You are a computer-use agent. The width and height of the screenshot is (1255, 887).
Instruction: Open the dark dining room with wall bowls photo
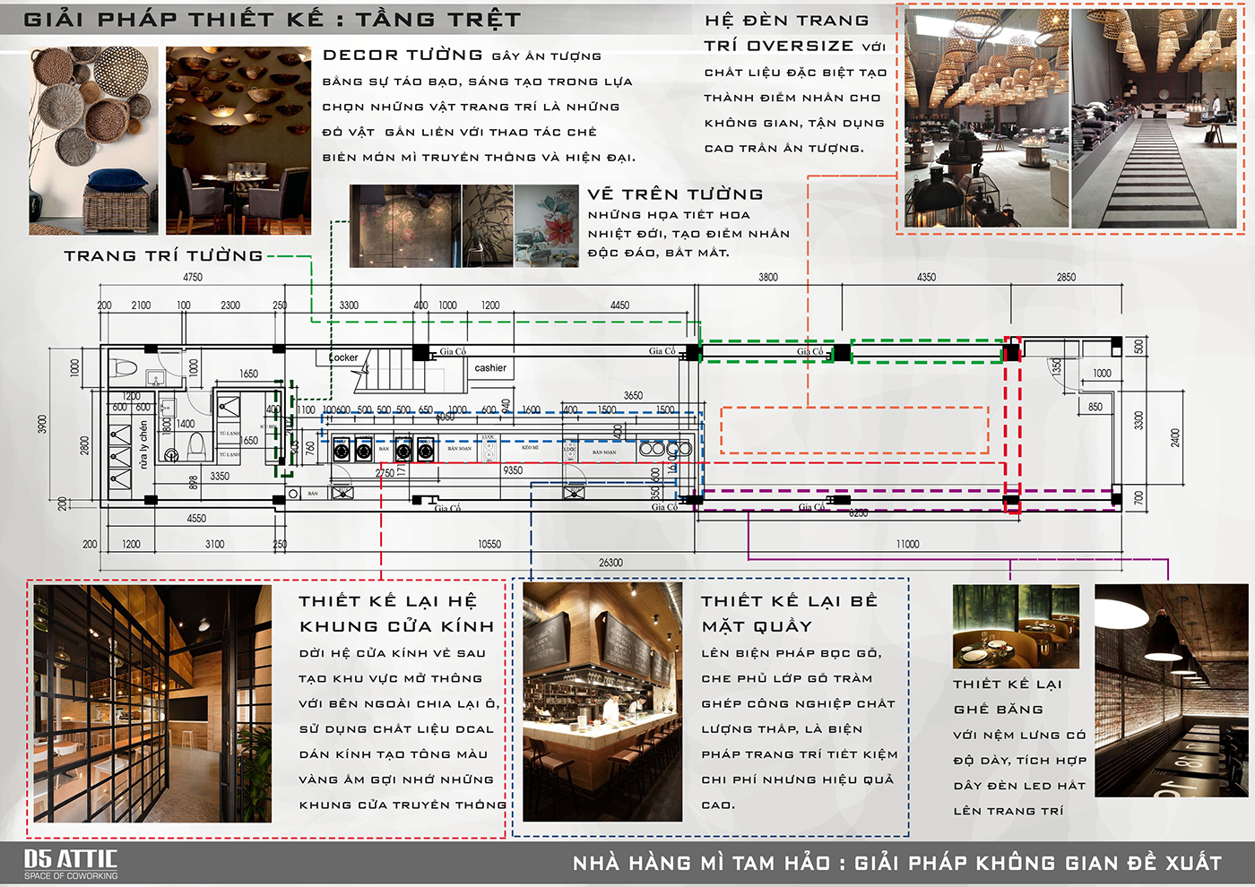point(238,141)
